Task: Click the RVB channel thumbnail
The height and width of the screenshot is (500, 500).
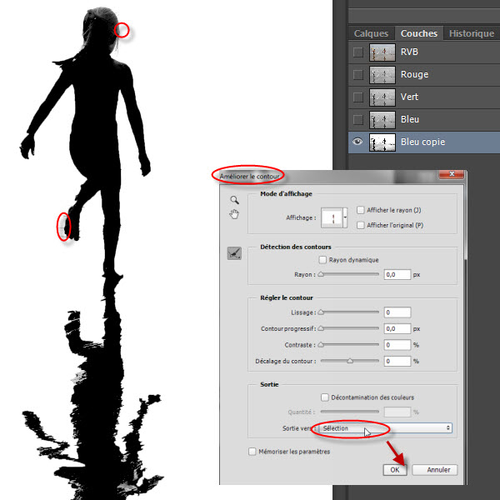Action: click(x=382, y=52)
